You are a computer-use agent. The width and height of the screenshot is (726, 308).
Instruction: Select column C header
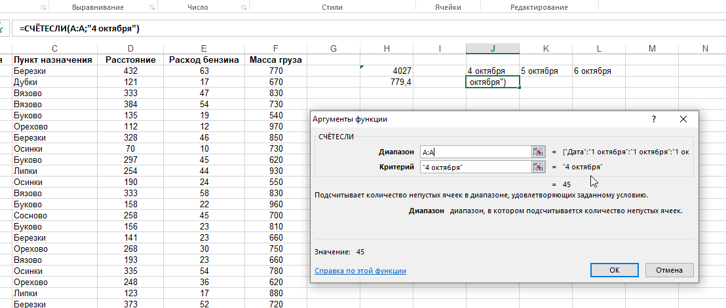pos(54,48)
